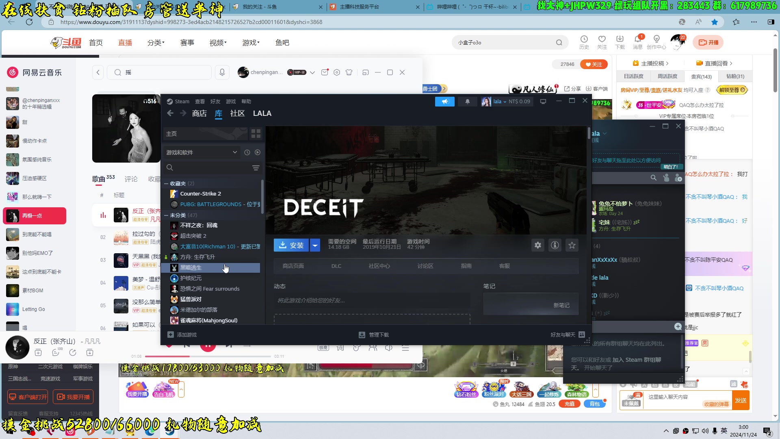Open Deceit 社区中心 tab
Image resolution: width=780 pixels, height=439 pixels.
coord(379,266)
